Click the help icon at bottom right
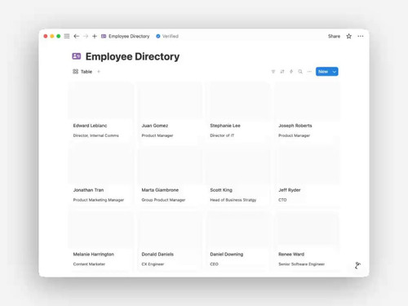This screenshot has height=306, width=408. pos(357,265)
